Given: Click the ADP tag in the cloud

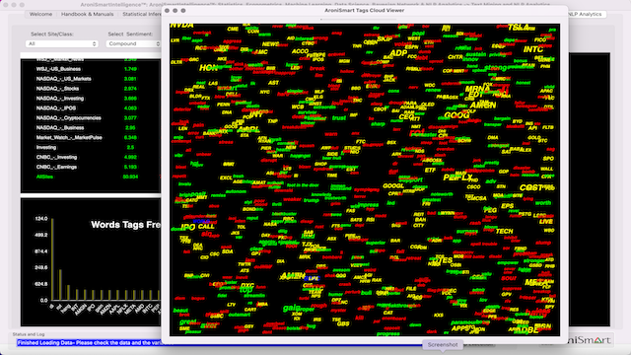Looking at the screenshot, I should coord(398,53).
